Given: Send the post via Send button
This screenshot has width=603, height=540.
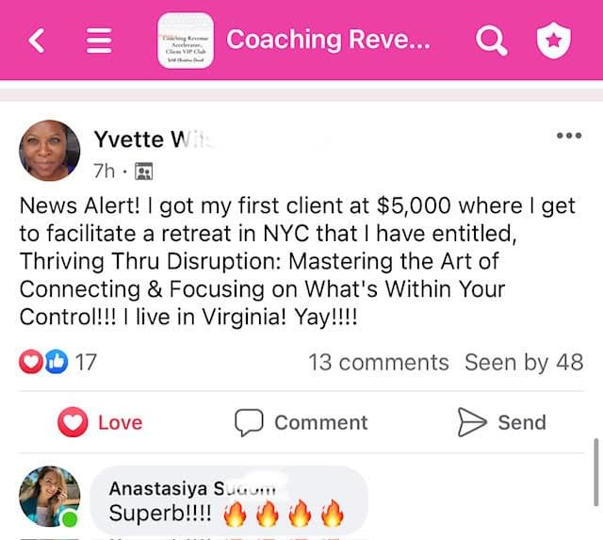Looking at the screenshot, I should pyautogui.click(x=502, y=422).
